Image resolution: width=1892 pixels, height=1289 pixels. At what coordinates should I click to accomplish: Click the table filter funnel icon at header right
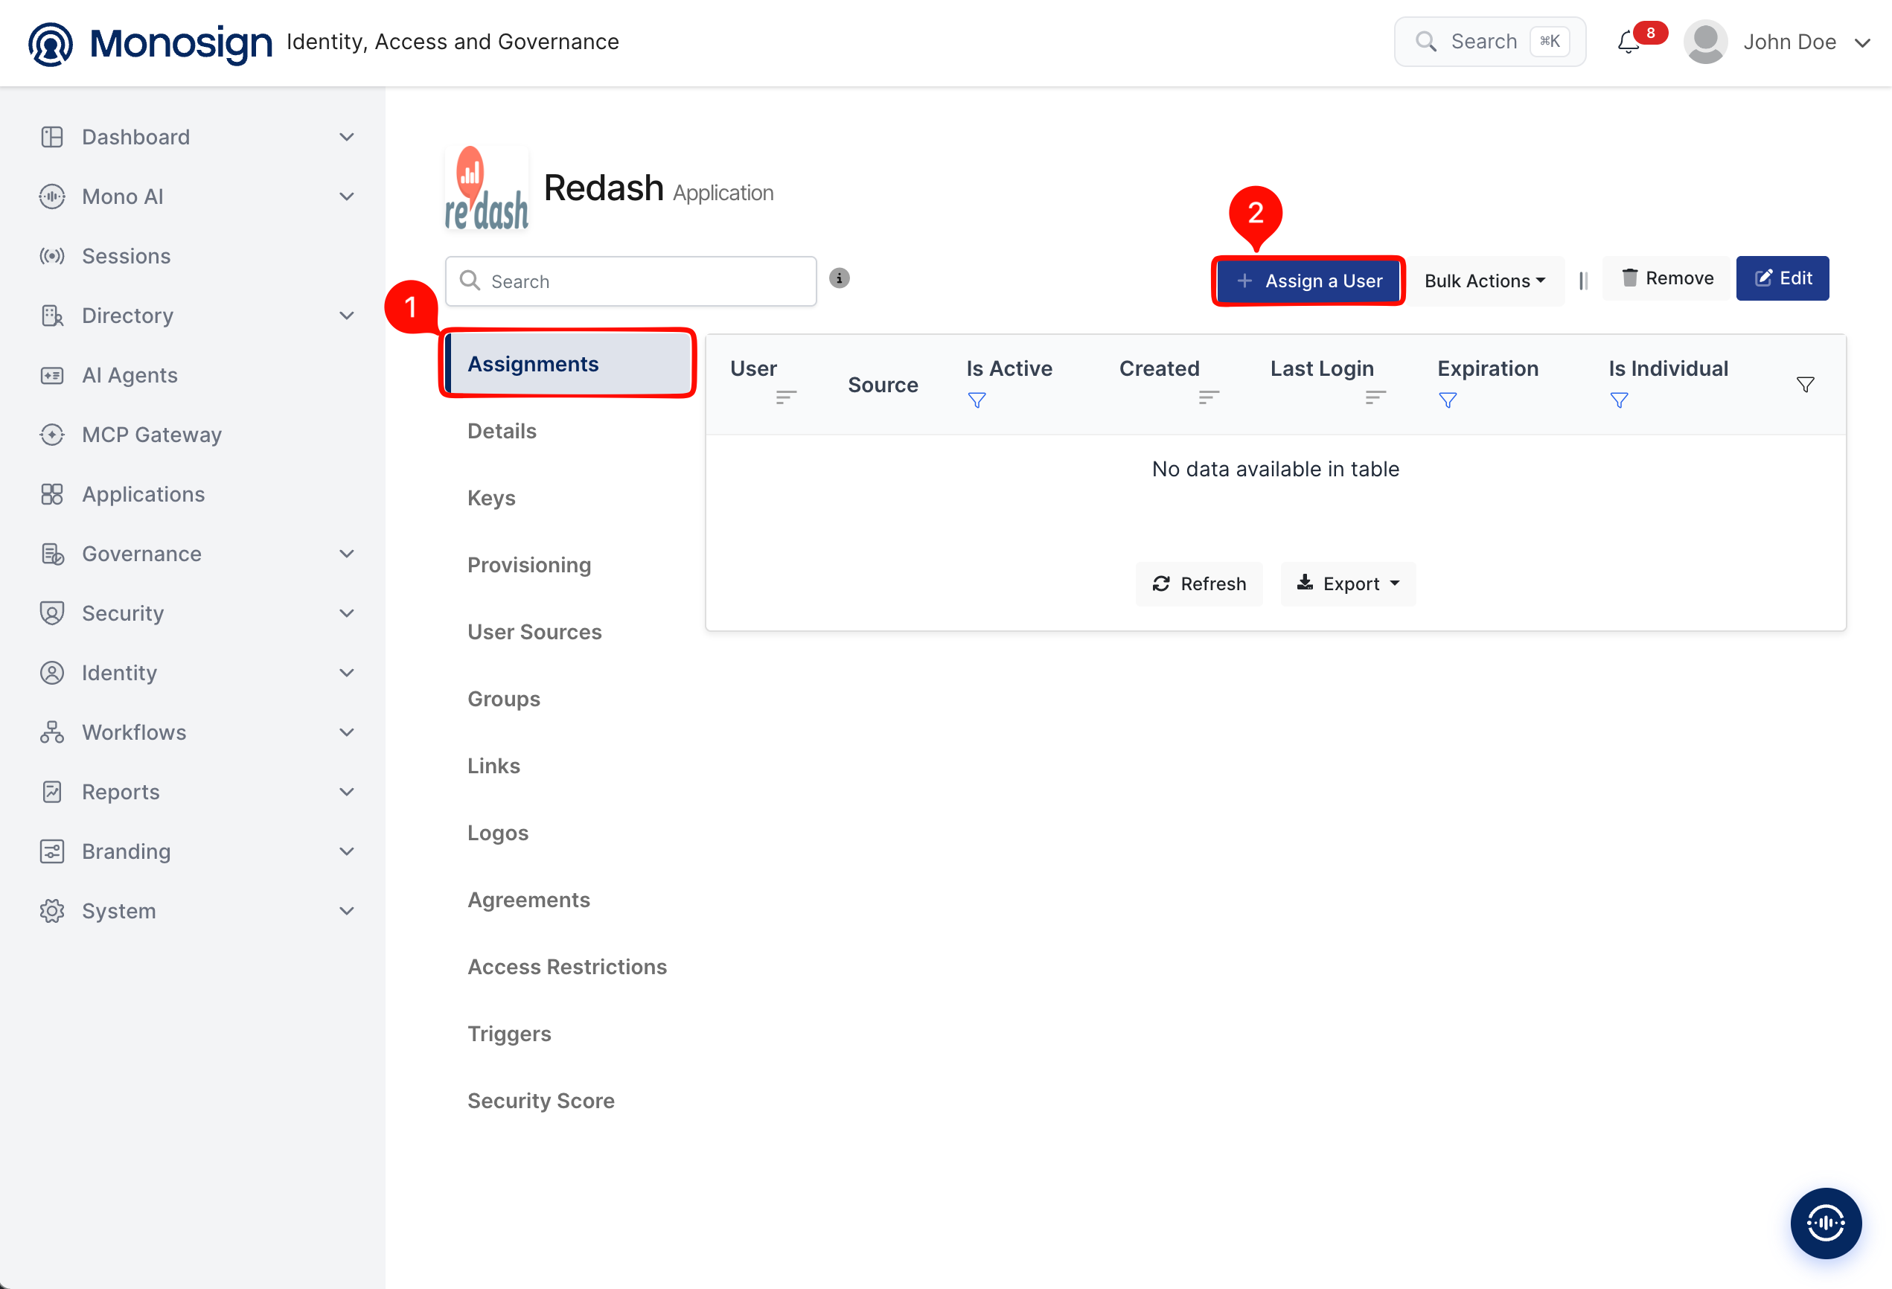[1804, 384]
